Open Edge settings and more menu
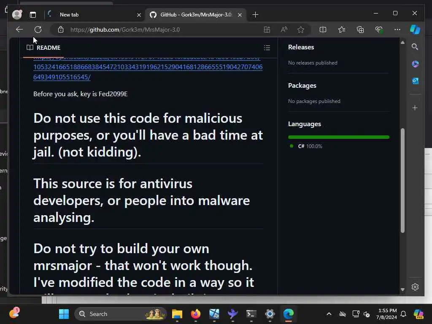This screenshot has height=324, width=432. pyautogui.click(x=397, y=30)
